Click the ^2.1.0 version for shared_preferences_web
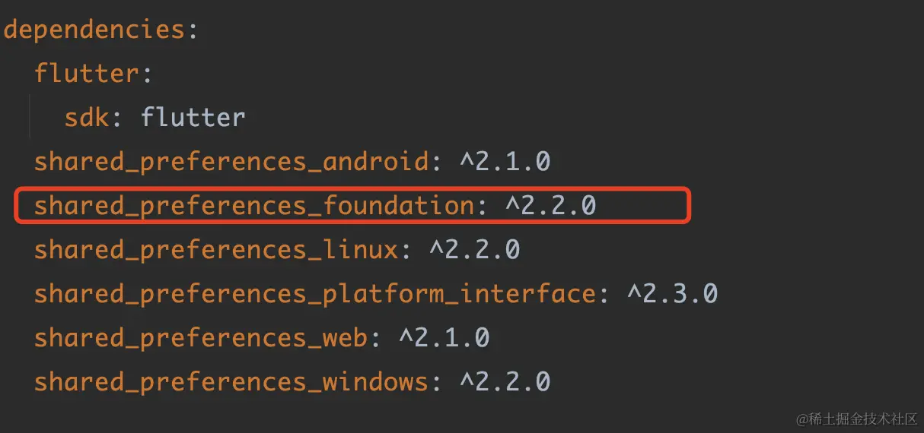The width and height of the screenshot is (924, 433). pyautogui.click(x=444, y=338)
